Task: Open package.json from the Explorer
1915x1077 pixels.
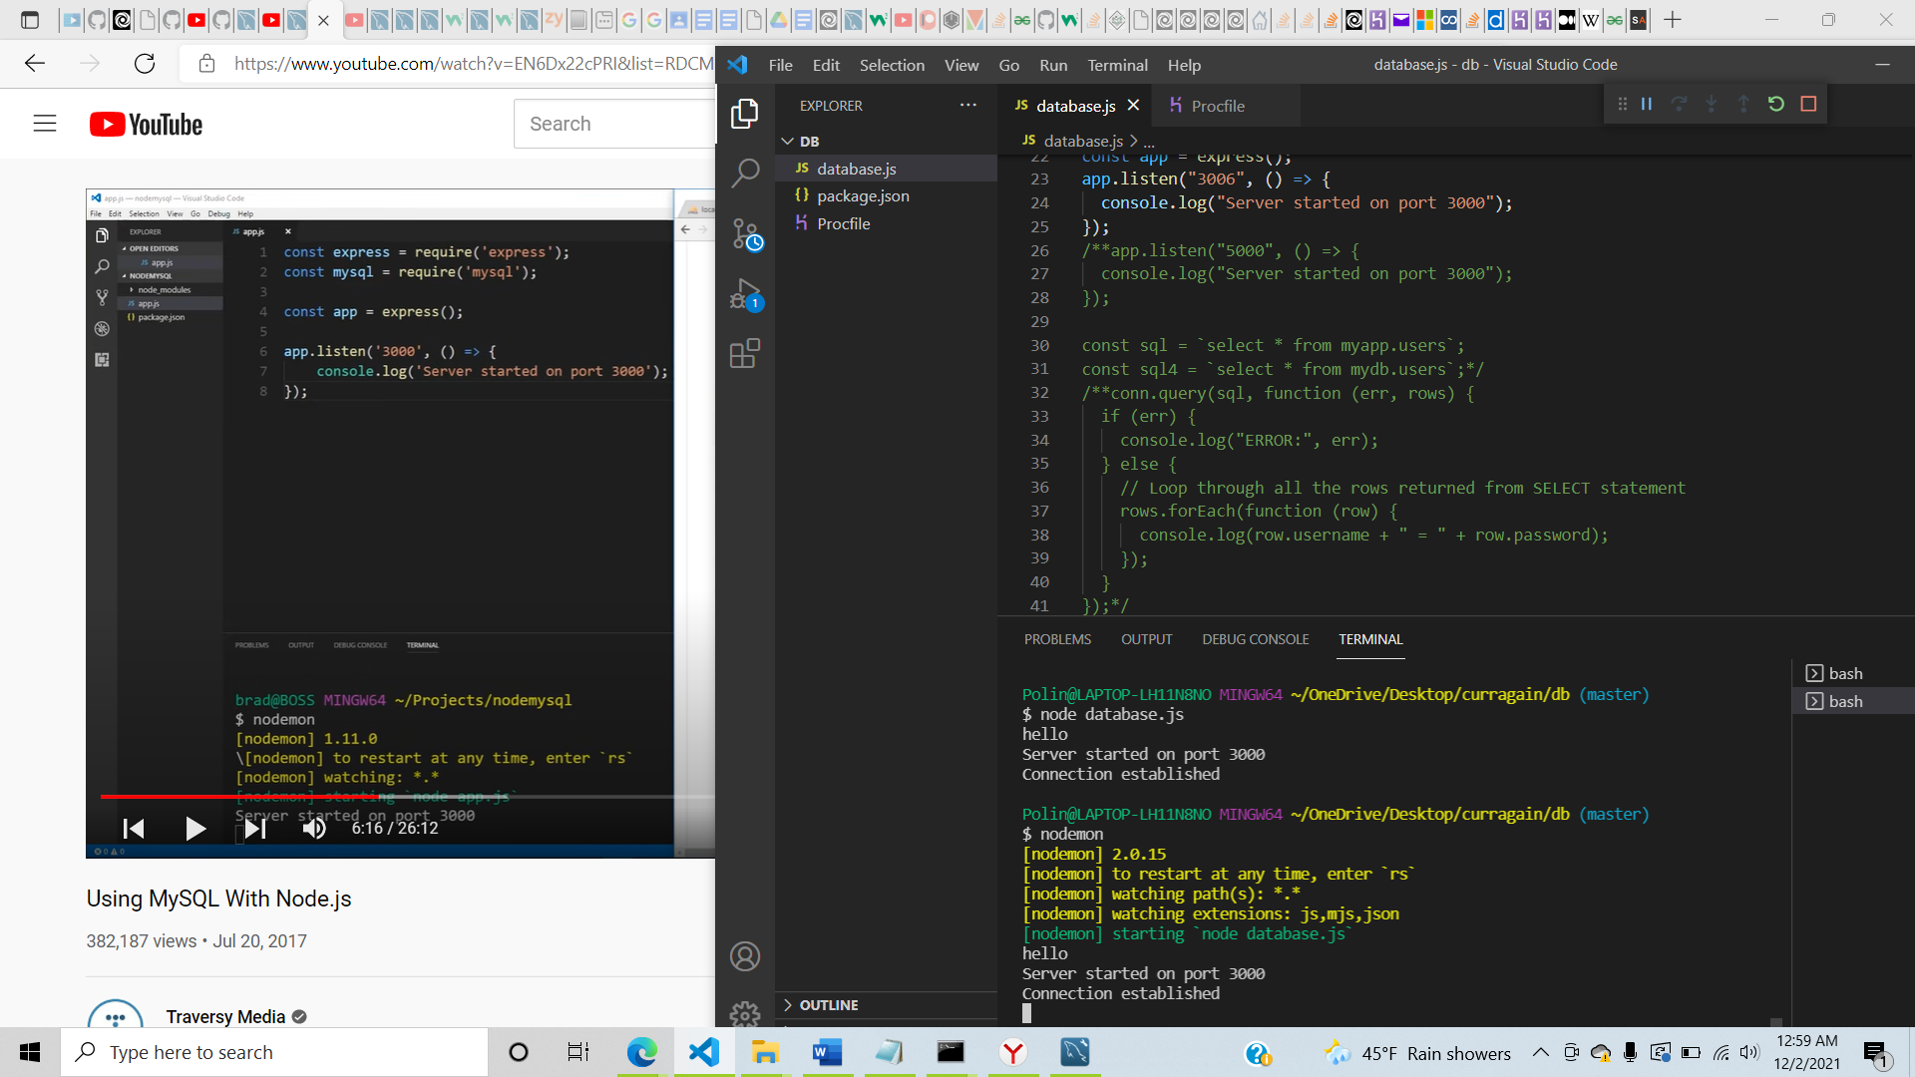Action: [862, 195]
